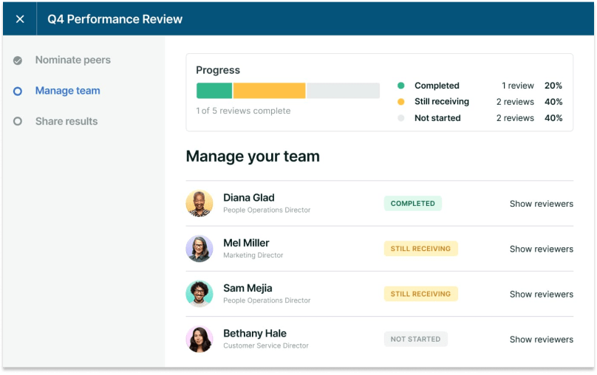
Task: Click Bethany Hale's NOT STARTED badge
Action: point(415,340)
